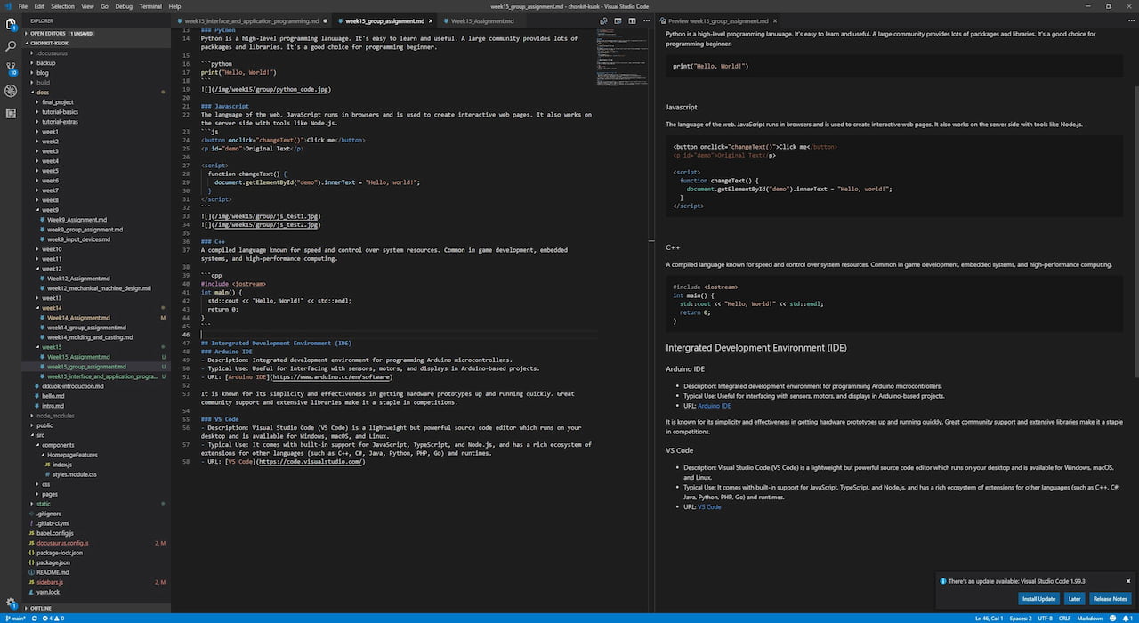Open the Debug view in activity bar

coord(11,91)
